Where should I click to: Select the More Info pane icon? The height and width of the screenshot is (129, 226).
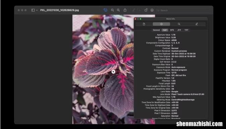coord(161,24)
